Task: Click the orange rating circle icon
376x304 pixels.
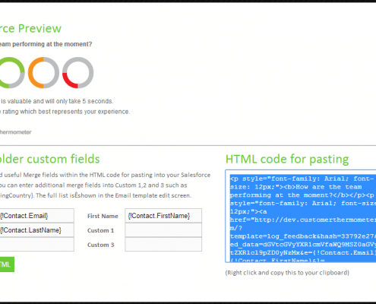Action: [43, 73]
